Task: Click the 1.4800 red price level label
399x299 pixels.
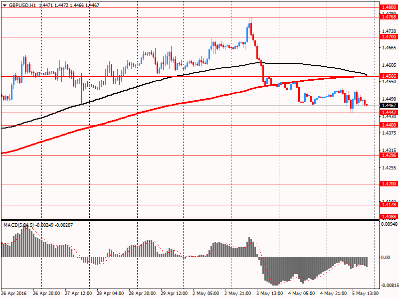Action: [x=389, y=7]
